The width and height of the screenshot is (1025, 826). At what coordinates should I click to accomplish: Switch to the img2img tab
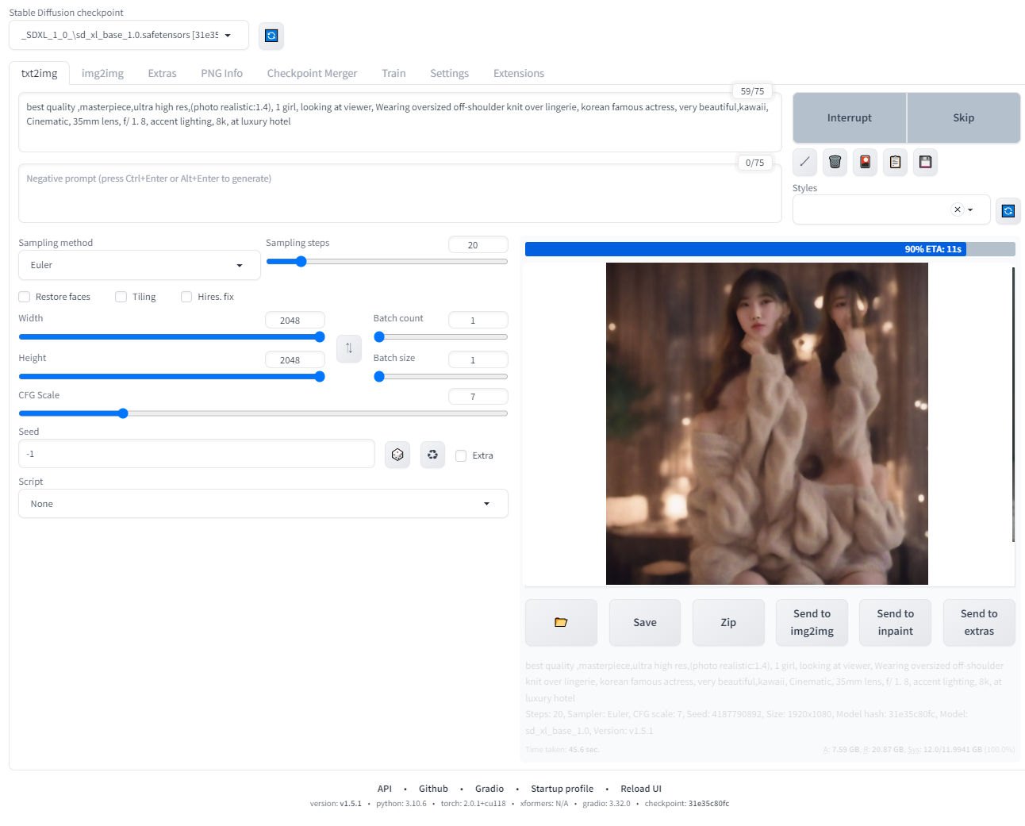coord(102,73)
